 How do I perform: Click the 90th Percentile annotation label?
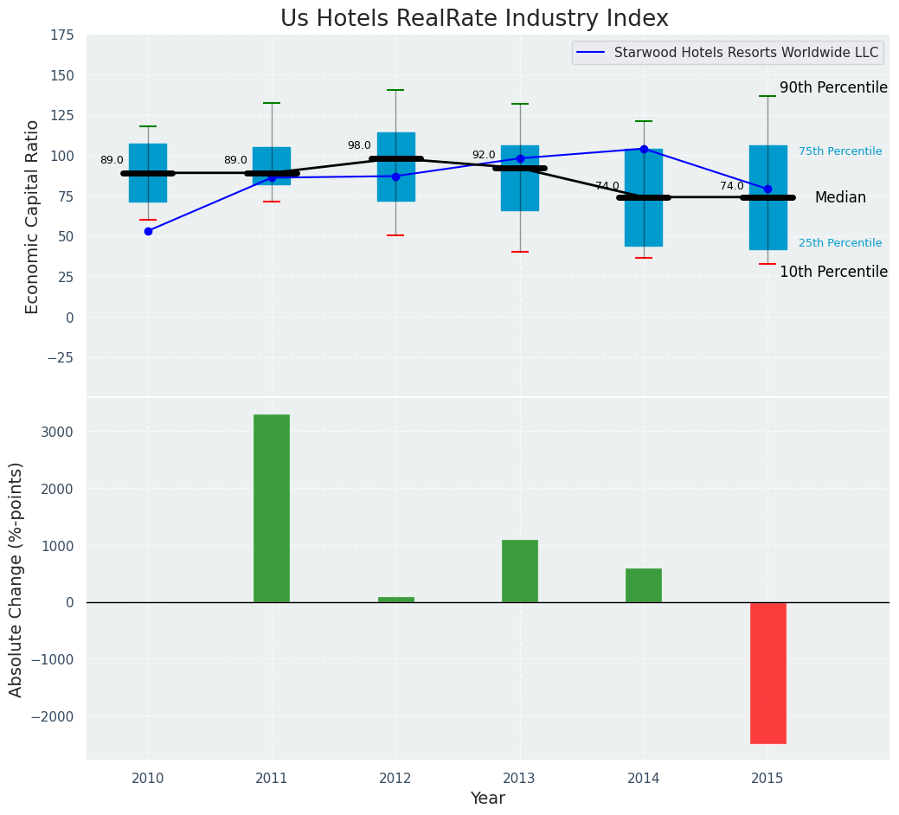click(832, 87)
